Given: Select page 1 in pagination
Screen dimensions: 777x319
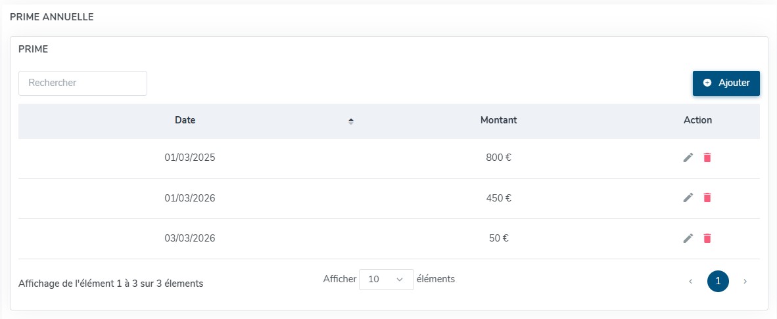Looking at the screenshot, I should pos(718,282).
